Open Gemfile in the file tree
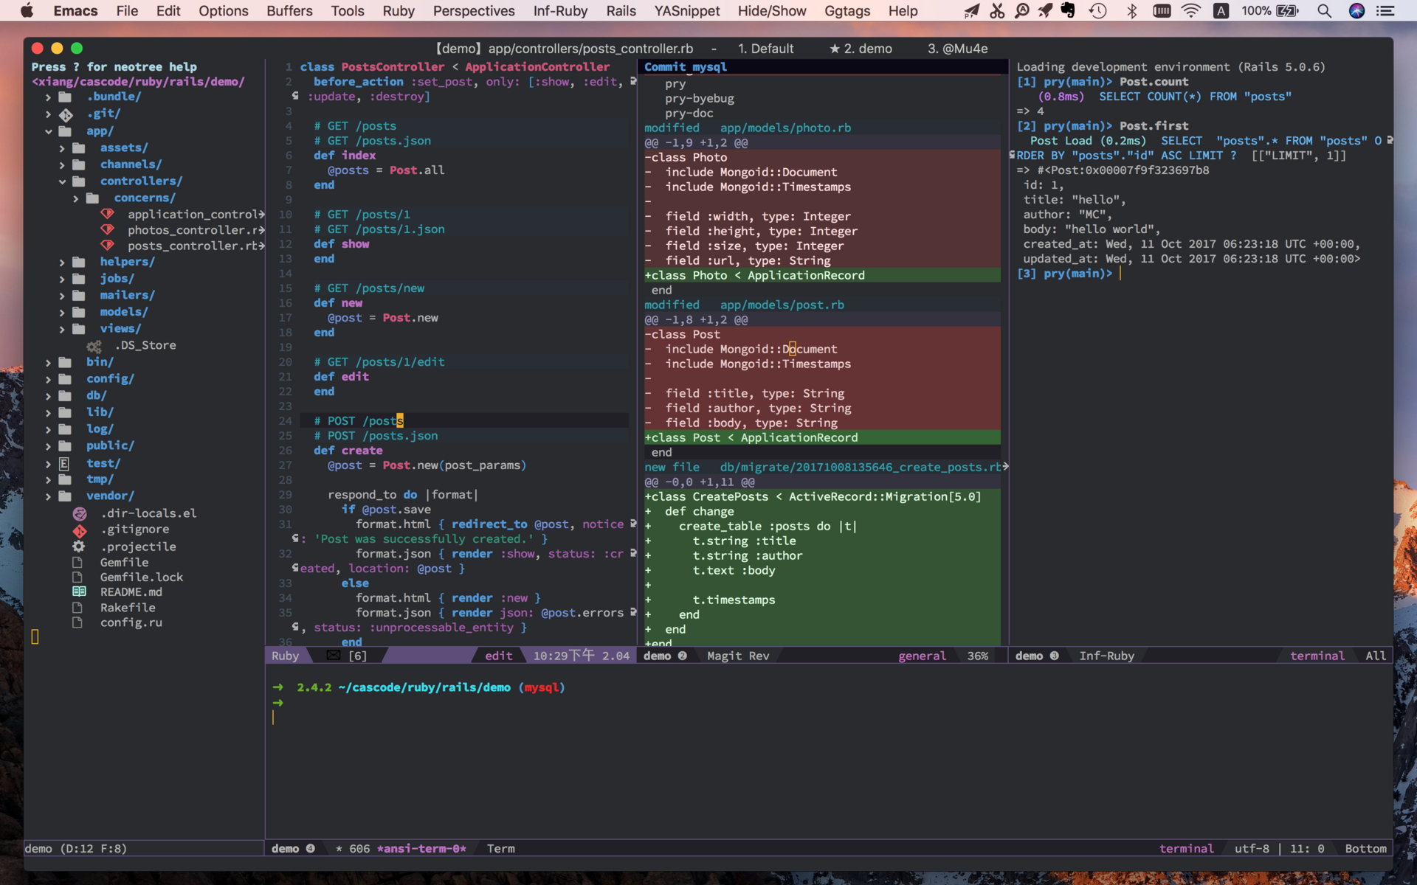This screenshot has height=885, width=1417. tap(124, 562)
